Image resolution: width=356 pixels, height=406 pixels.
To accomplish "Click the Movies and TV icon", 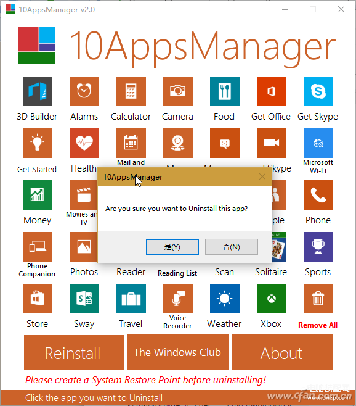I will pyautogui.click(x=84, y=195).
